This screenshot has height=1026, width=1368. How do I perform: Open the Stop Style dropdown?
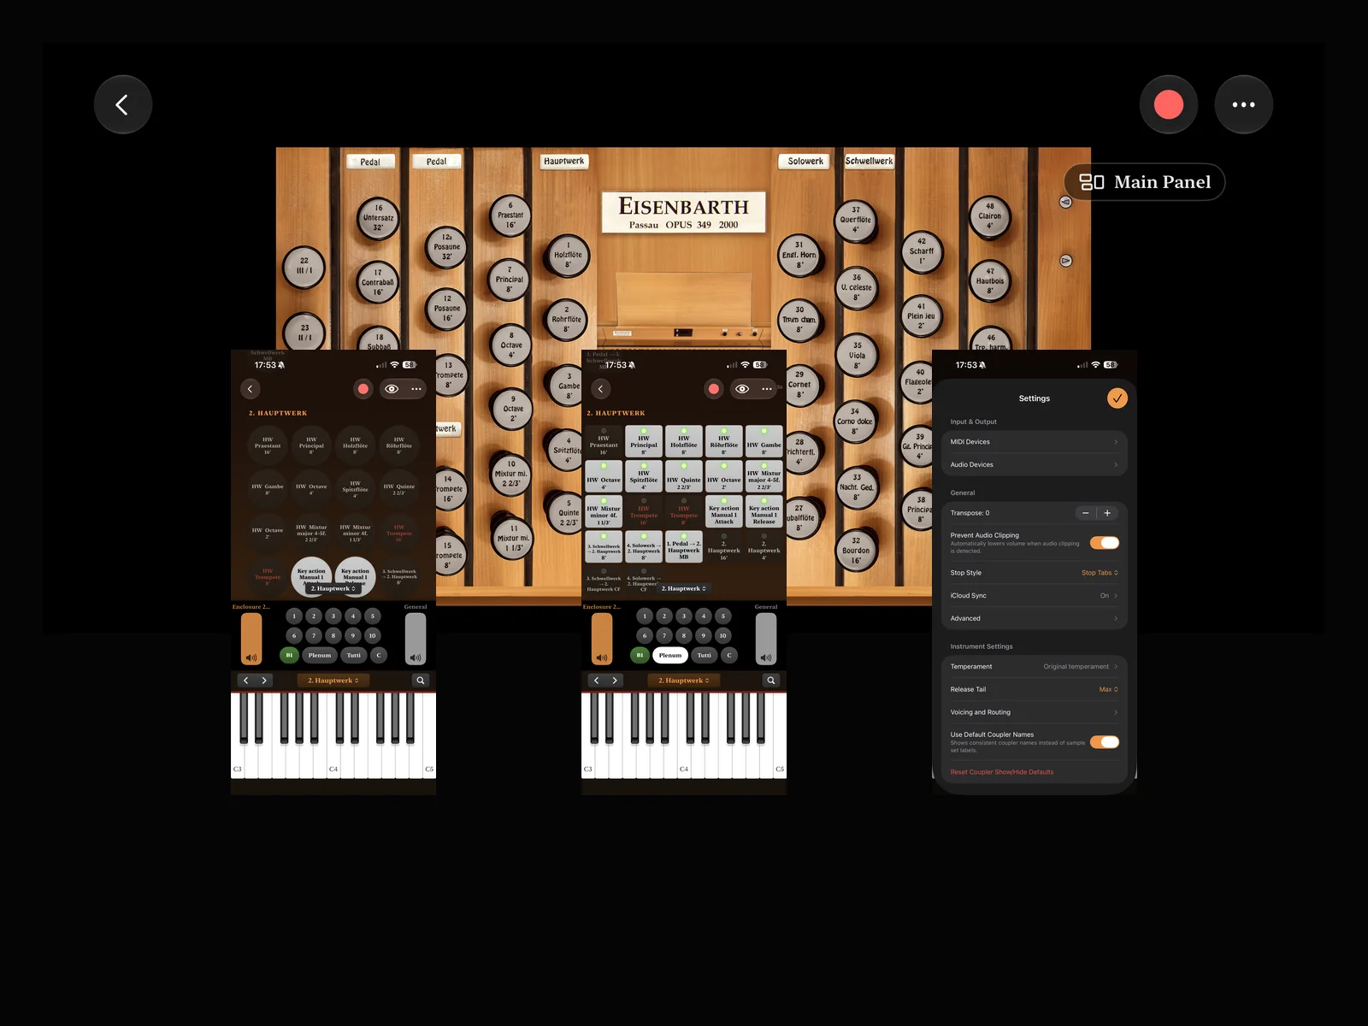pyautogui.click(x=1100, y=573)
